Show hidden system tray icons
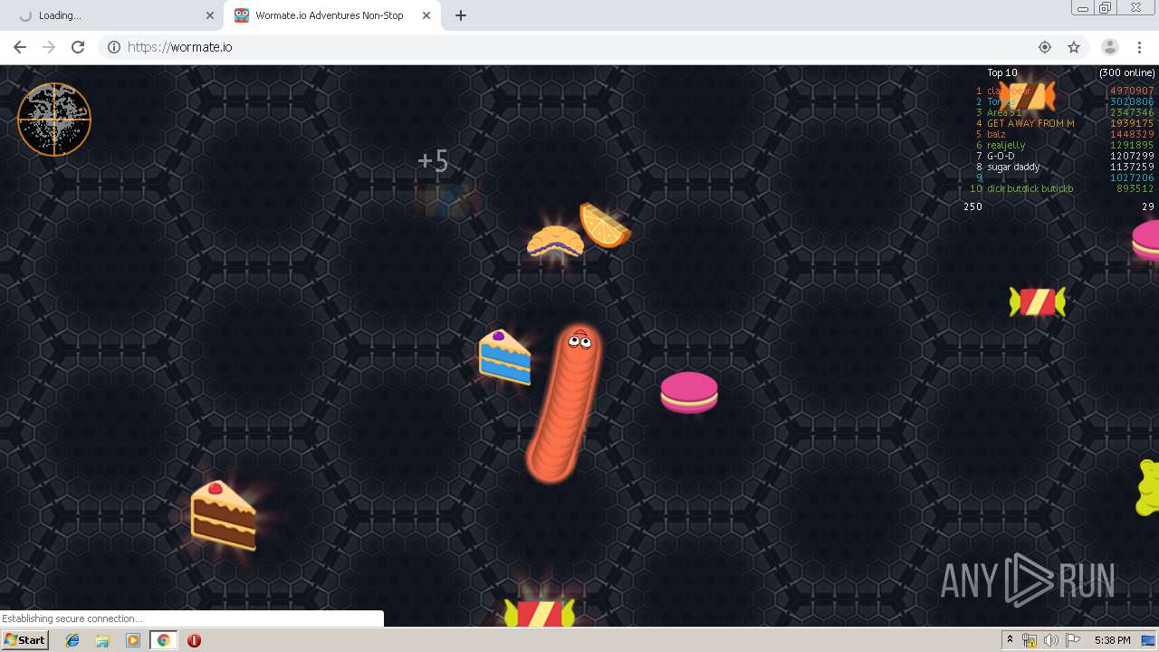 click(1010, 640)
